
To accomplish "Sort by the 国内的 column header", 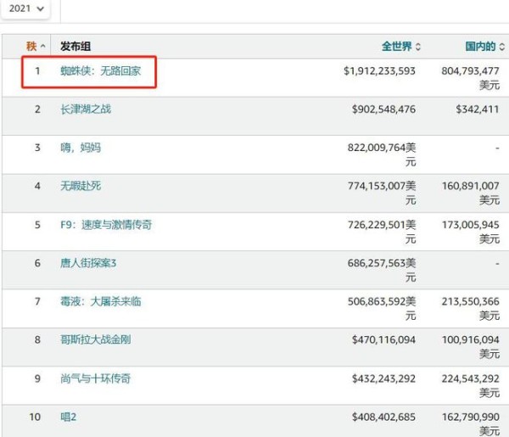I will 485,46.
